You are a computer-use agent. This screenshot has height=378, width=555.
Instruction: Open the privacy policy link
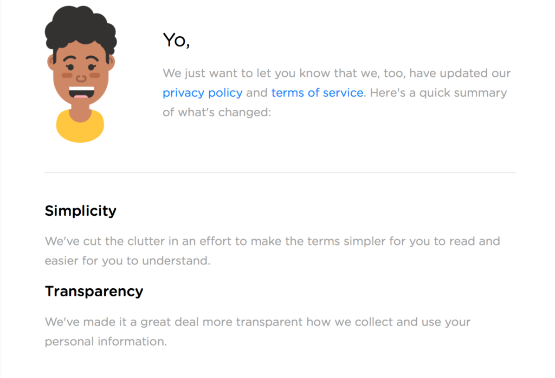(203, 93)
